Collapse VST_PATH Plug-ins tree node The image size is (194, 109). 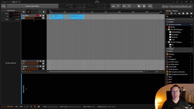167,30
